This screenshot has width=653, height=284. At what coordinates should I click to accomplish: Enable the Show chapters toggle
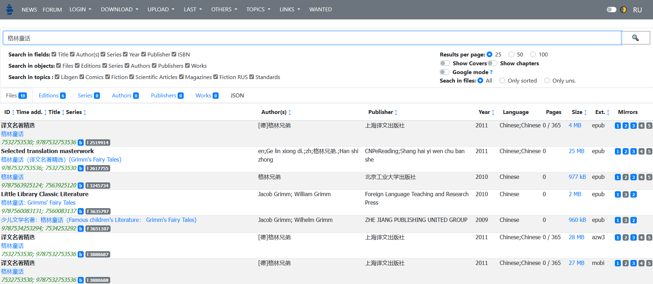(x=492, y=63)
